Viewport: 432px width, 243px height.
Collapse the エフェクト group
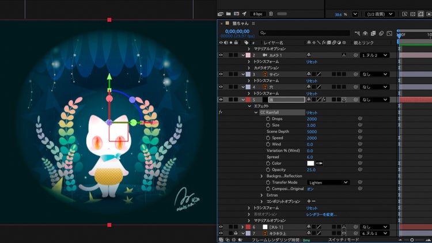tap(249, 106)
